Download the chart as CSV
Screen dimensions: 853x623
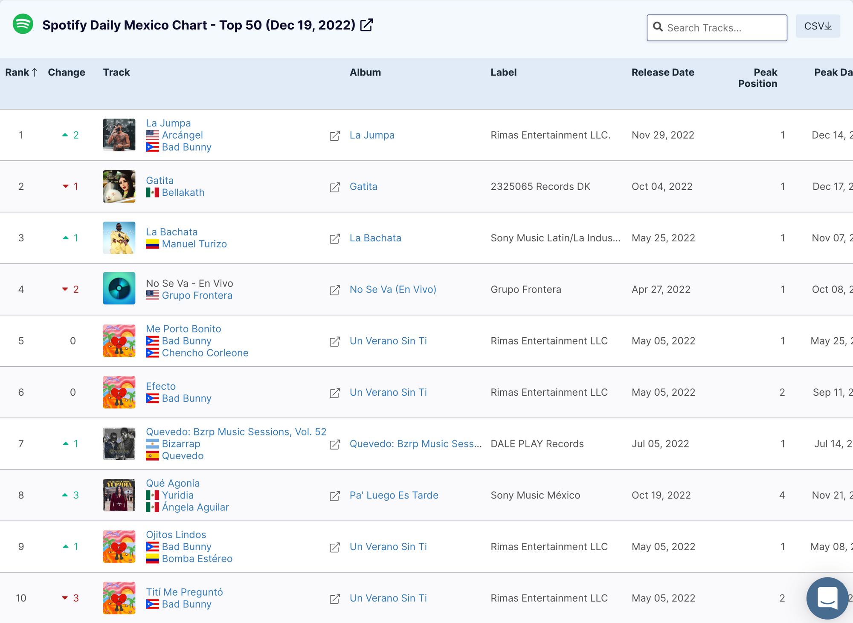[x=818, y=26]
